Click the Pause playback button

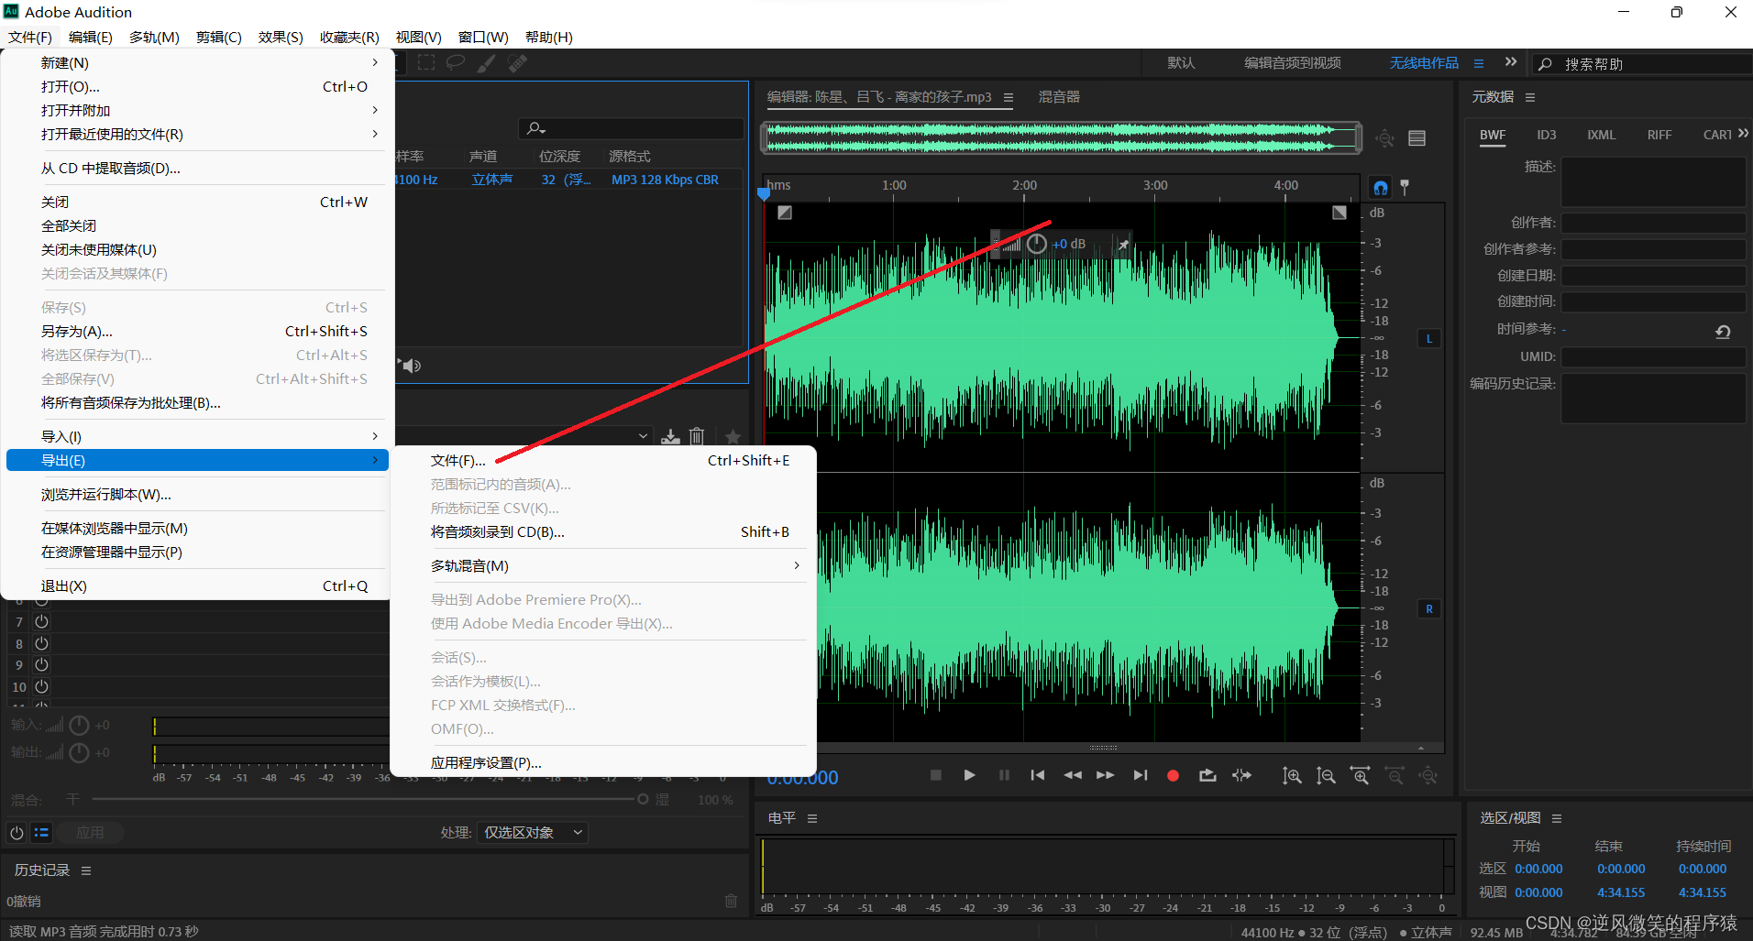coord(1004,775)
